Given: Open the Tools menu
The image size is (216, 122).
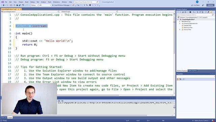Looking at the screenshot, I should [50, 2].
